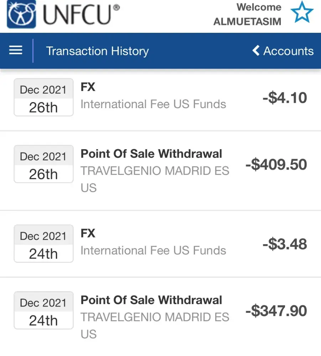The image size is (321, 356).
Task: Go back using the Accounts chevron
Action: coord(256,51)
